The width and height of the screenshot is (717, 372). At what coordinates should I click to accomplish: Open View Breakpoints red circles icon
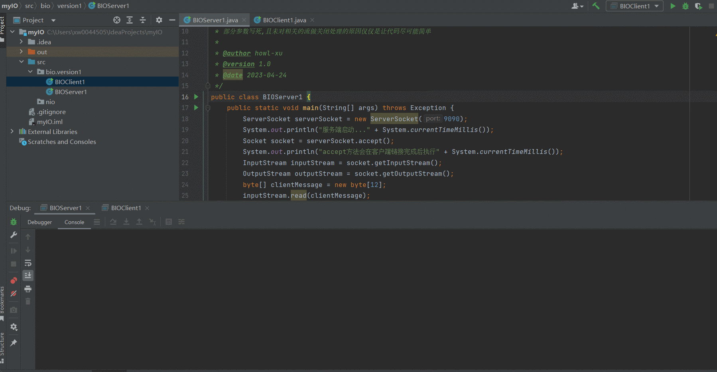pyautogui.click(x=14, y=281)
